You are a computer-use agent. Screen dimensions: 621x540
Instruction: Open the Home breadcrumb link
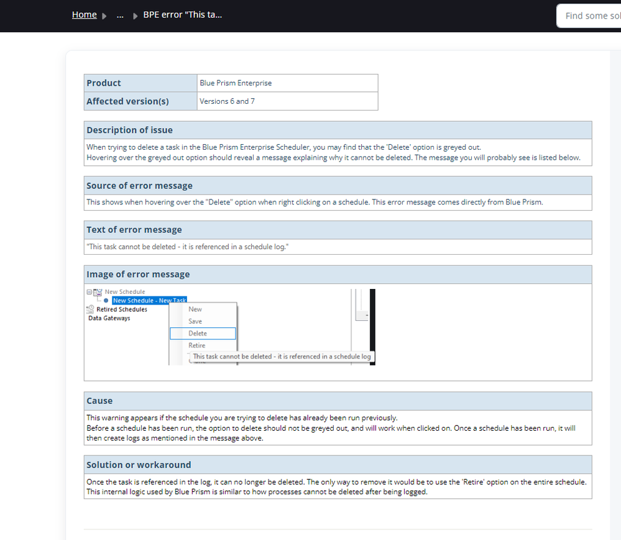[x=85, y=15]
